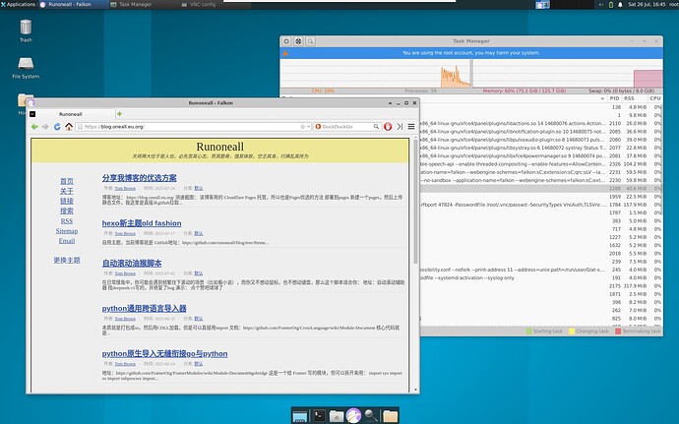Click the site info icon before the URL

(x=80, y=127)
